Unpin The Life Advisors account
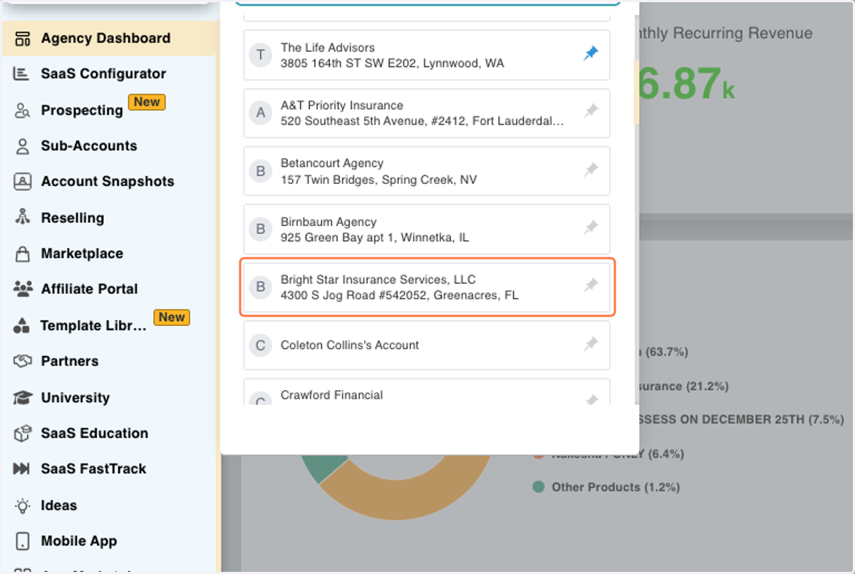855x574 pixels. click(x=591, y=53)
